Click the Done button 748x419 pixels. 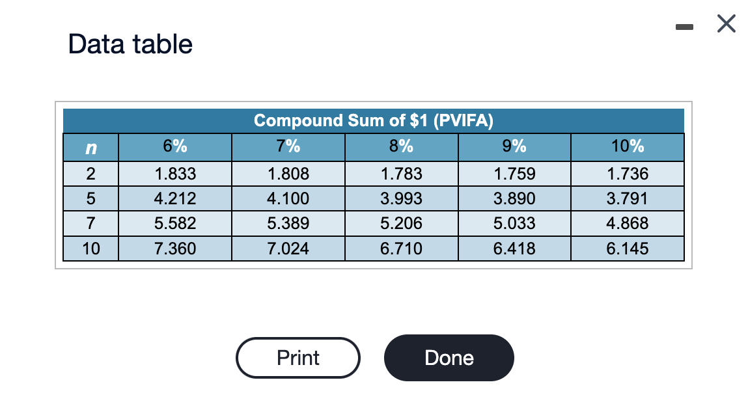449,357
